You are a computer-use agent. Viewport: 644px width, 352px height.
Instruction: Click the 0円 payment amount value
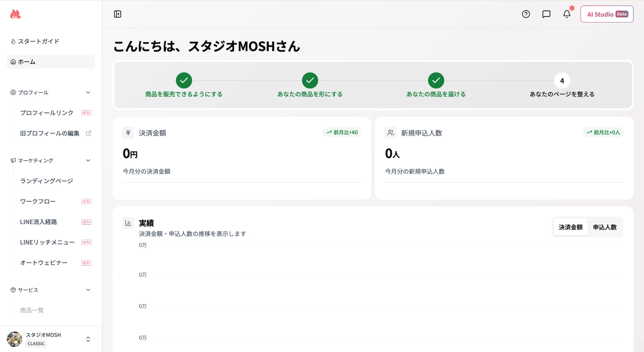[130, 153]
